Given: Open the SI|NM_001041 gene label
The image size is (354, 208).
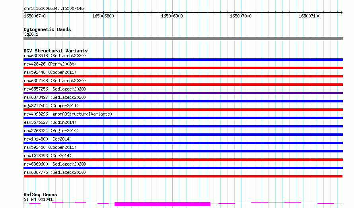Looking at the screenshot, I should coord(38,199).
